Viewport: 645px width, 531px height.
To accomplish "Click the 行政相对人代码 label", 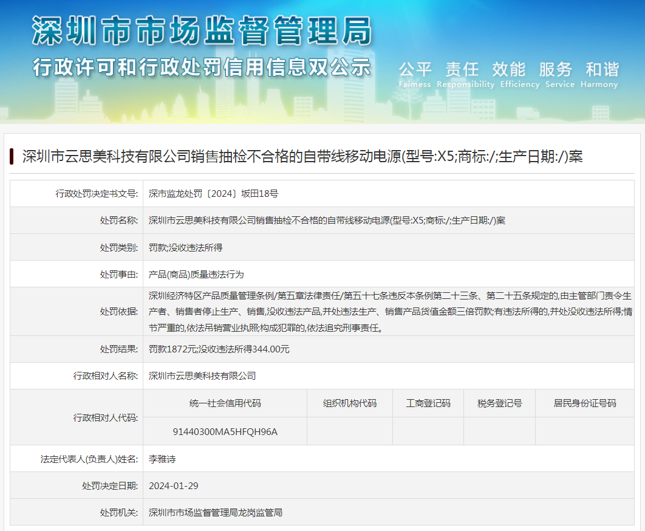I will 106,418.
